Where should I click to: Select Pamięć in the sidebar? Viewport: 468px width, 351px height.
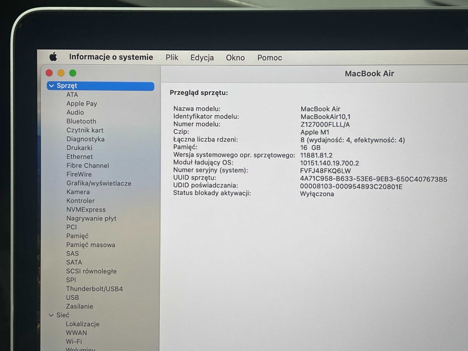pos(77,236)
